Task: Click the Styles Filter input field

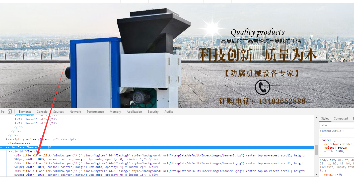Action: tap(336, 125)
